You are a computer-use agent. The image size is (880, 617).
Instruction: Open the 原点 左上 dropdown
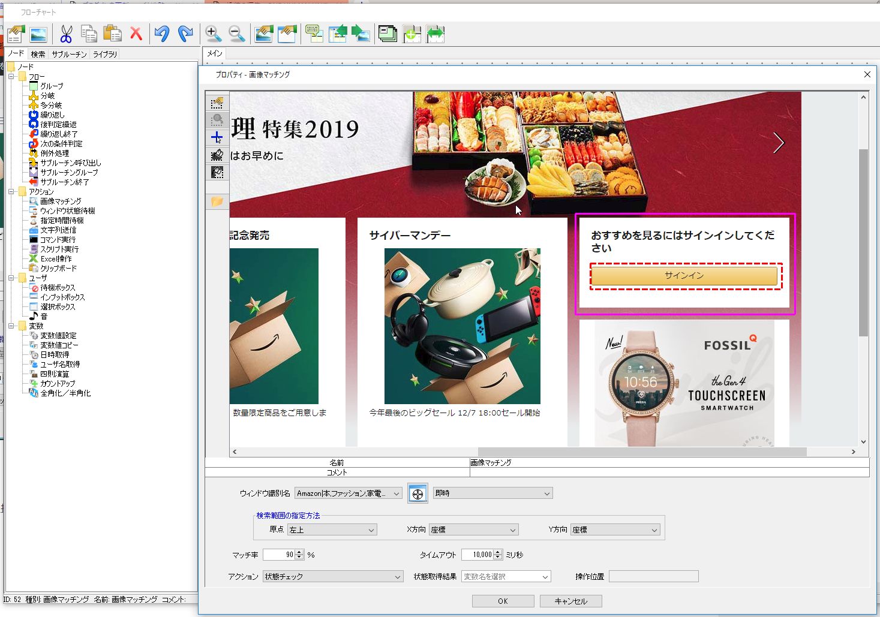(x=332, y=530)
